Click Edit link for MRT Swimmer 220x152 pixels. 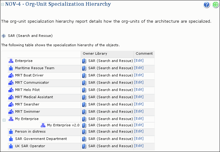point(139,112)
